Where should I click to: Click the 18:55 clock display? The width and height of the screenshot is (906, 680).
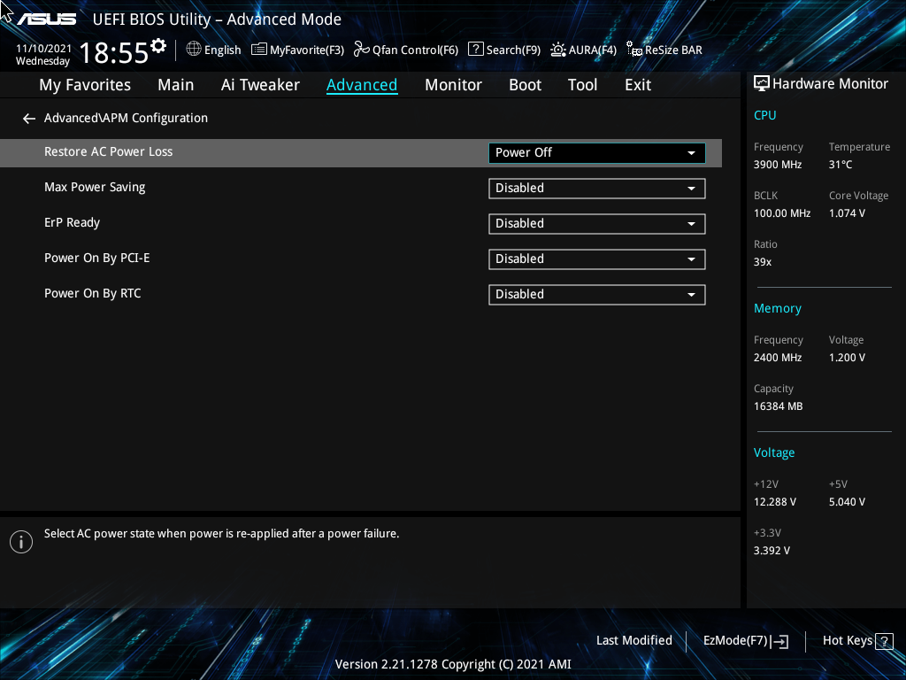pyautogui.click(x=114, y=52)
